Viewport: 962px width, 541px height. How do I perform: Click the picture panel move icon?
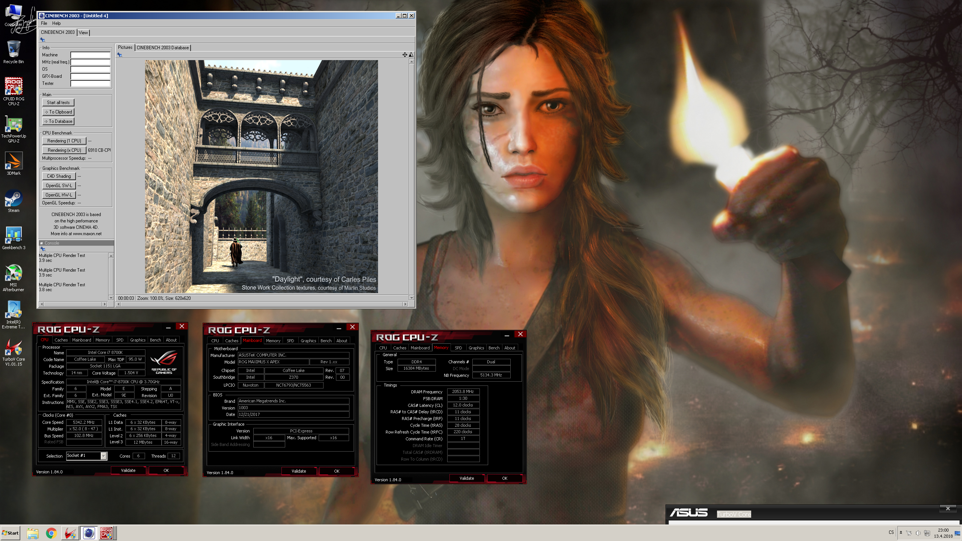coord(405,55)
